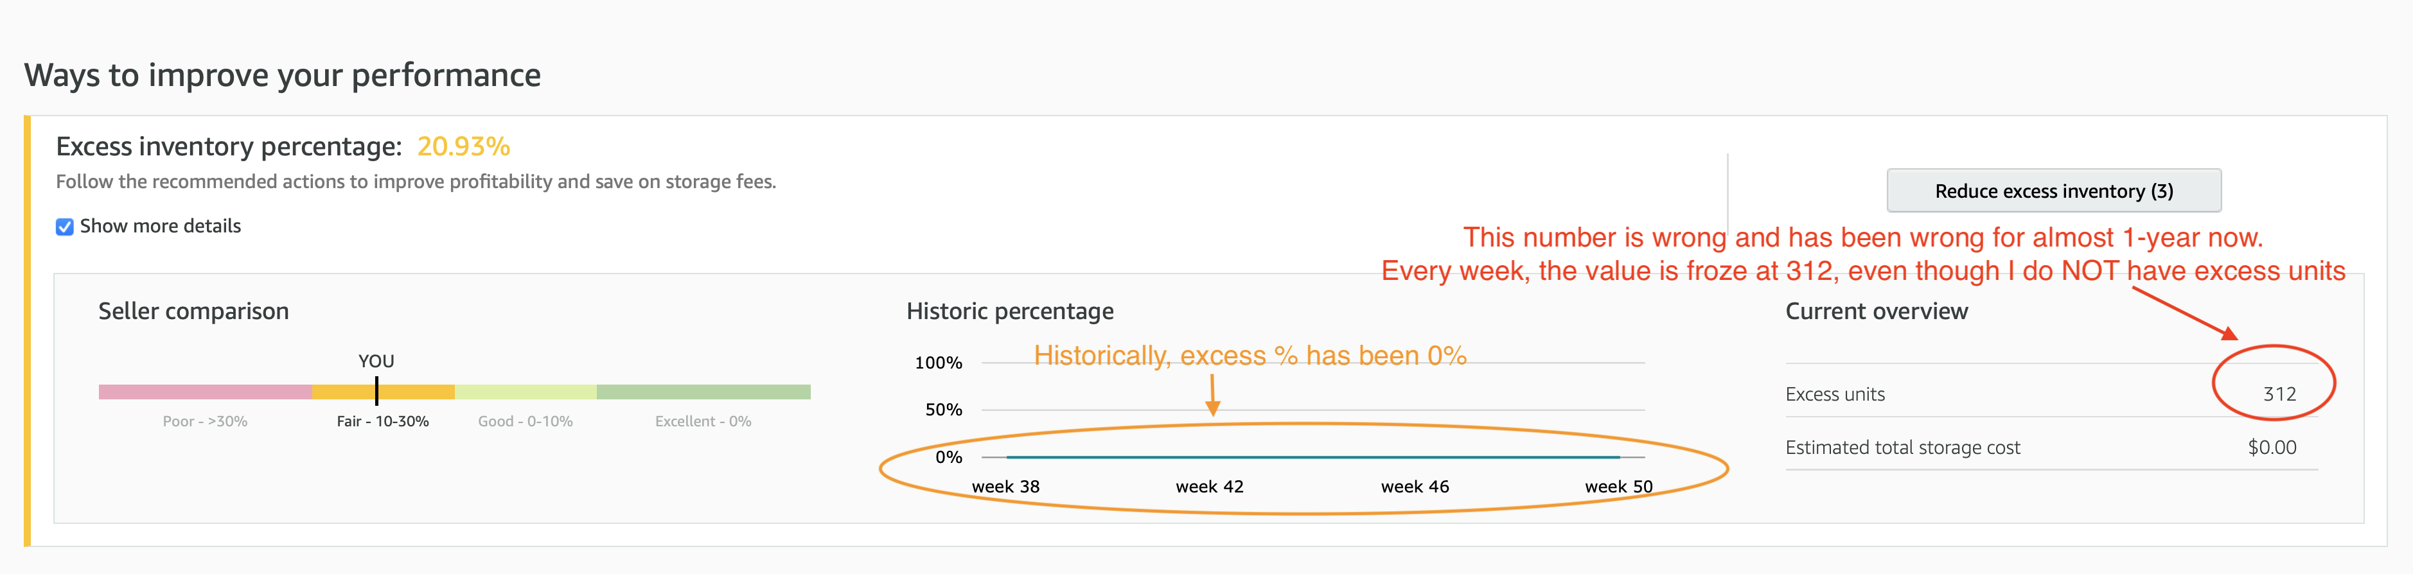Click the Seller comparison heading
This screenshot has height=574, width=2413.
(x=194, y=311)
